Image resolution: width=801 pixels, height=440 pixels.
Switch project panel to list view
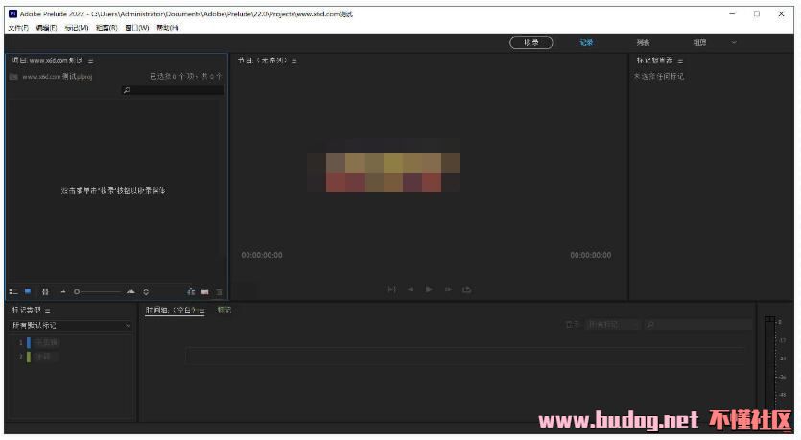coord(13,291)
